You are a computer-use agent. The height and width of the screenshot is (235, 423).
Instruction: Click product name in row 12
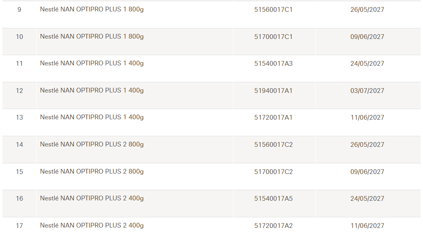[92, 91]
